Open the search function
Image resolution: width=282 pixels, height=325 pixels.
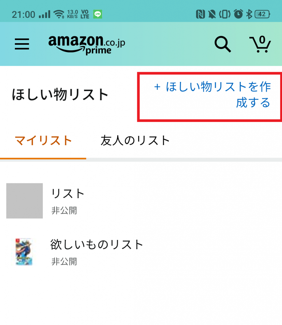click(x=223, y=44)
